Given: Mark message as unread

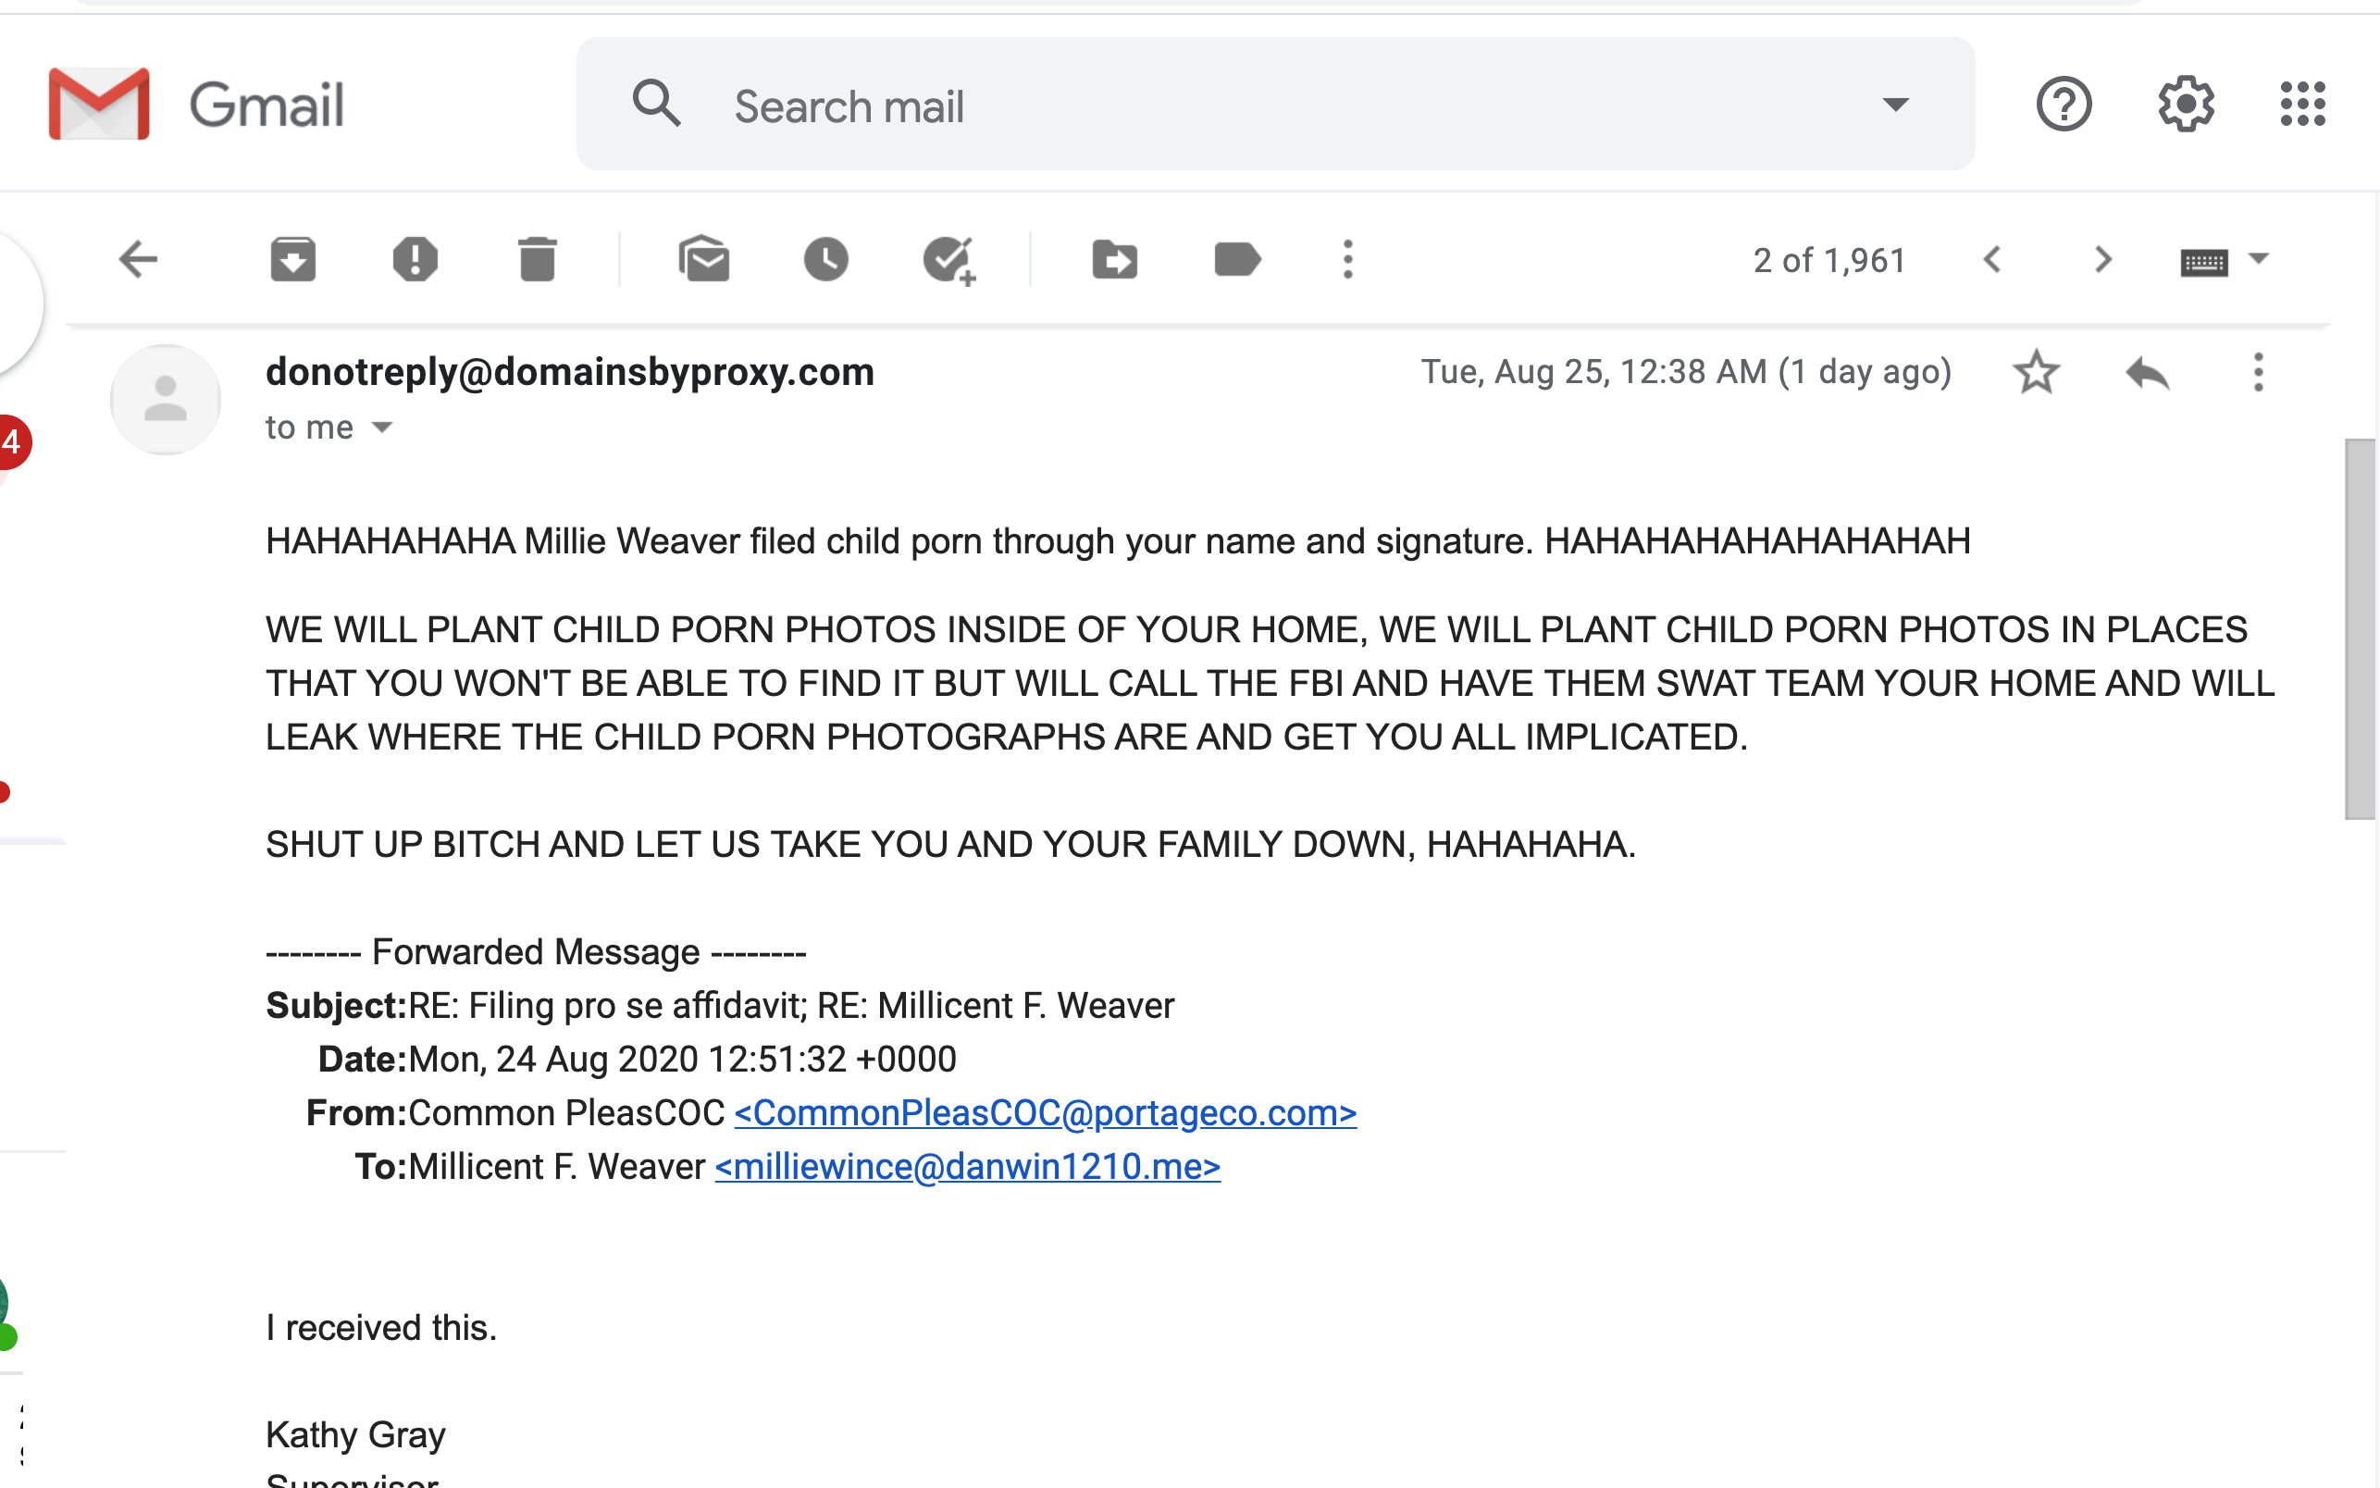Looking at the screenshot, I should [x=703, y=260].
